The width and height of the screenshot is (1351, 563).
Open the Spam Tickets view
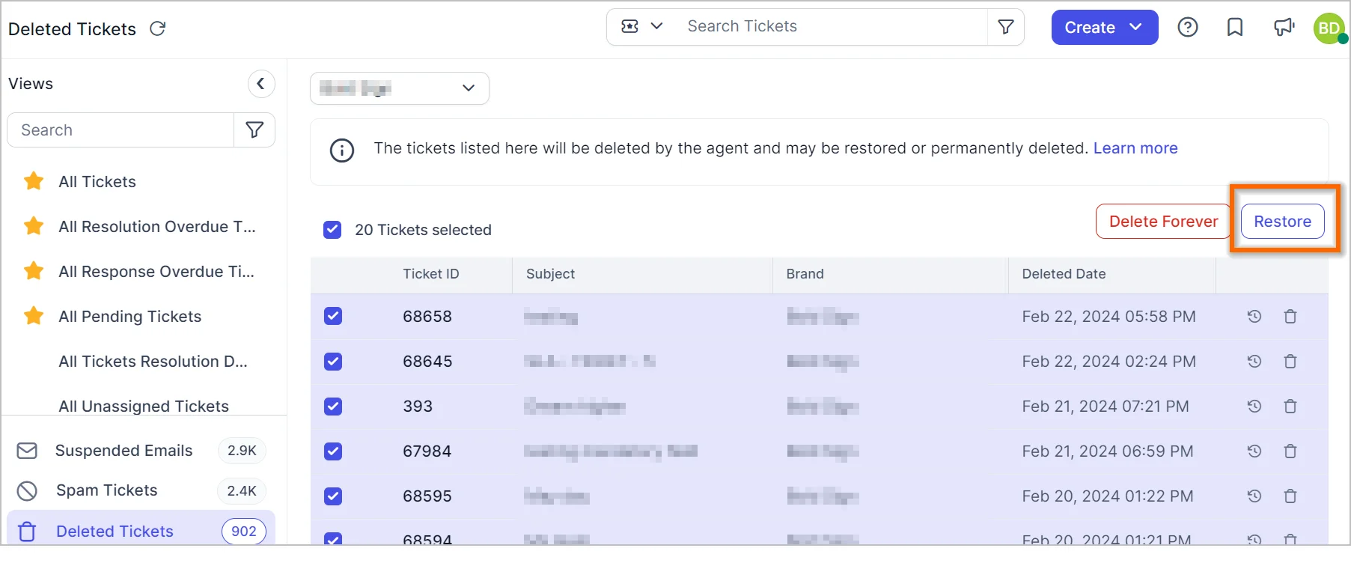(x=107, y=490)
